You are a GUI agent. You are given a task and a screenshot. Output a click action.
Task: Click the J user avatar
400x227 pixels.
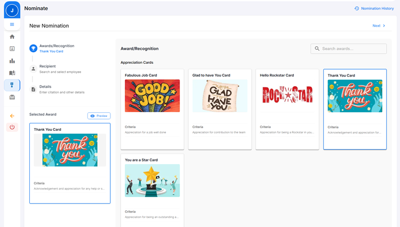pos(12,11)
